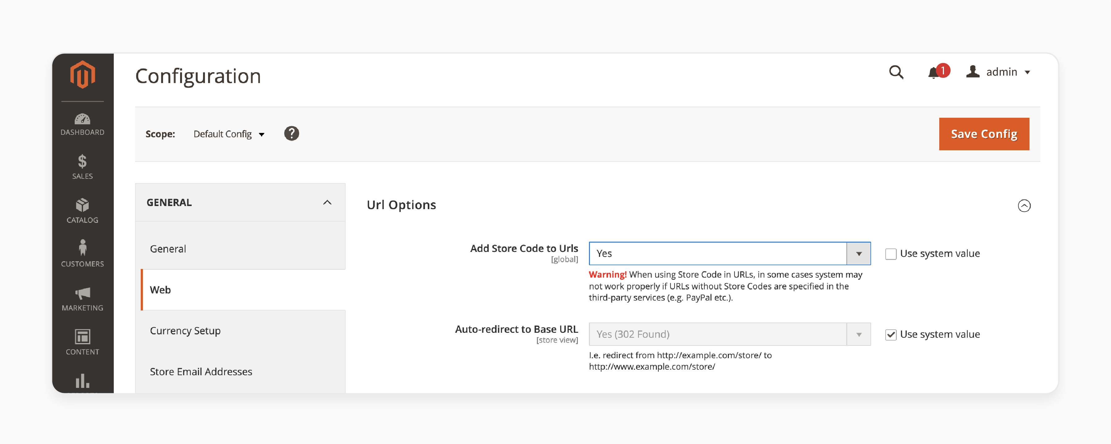Viewport: 1111px width, 444px height.
Task: Open Add Store Code to Urls dropdown
Action: click(729, 253)
